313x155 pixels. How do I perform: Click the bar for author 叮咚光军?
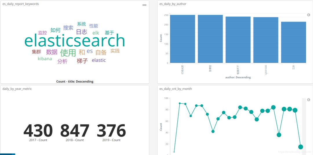click(x=183, y=39)
